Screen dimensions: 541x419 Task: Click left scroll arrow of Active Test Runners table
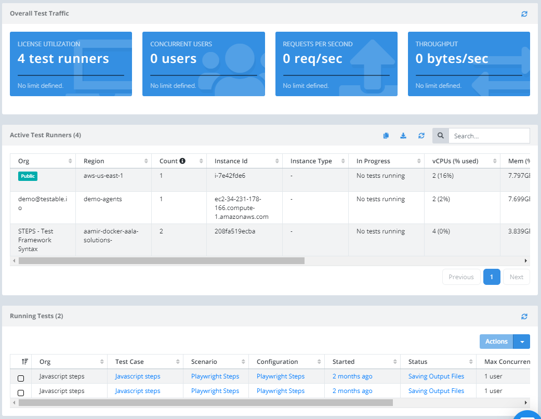(x=14, y=261)
